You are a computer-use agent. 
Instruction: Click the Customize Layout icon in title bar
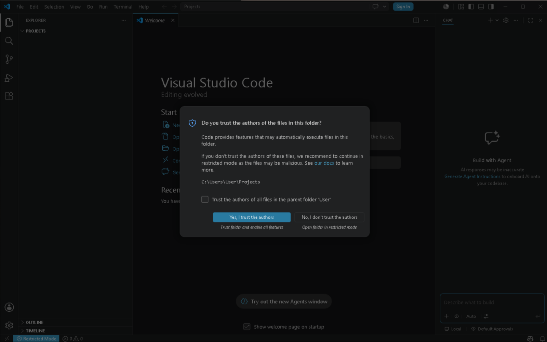(x=461, y=7)
